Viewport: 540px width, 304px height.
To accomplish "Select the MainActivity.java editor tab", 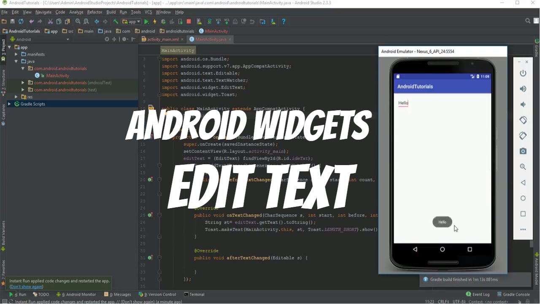I will 211,39.
